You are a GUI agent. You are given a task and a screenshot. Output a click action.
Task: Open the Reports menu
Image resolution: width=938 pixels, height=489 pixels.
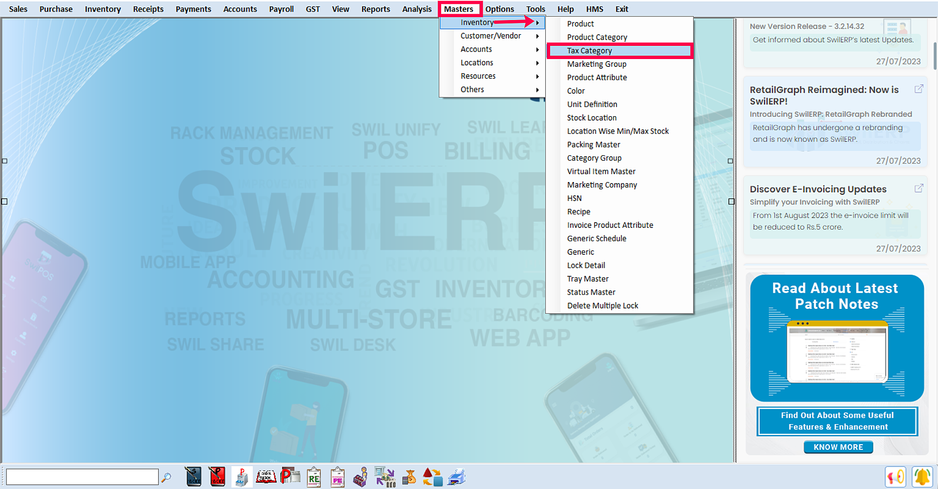(375, 9)
